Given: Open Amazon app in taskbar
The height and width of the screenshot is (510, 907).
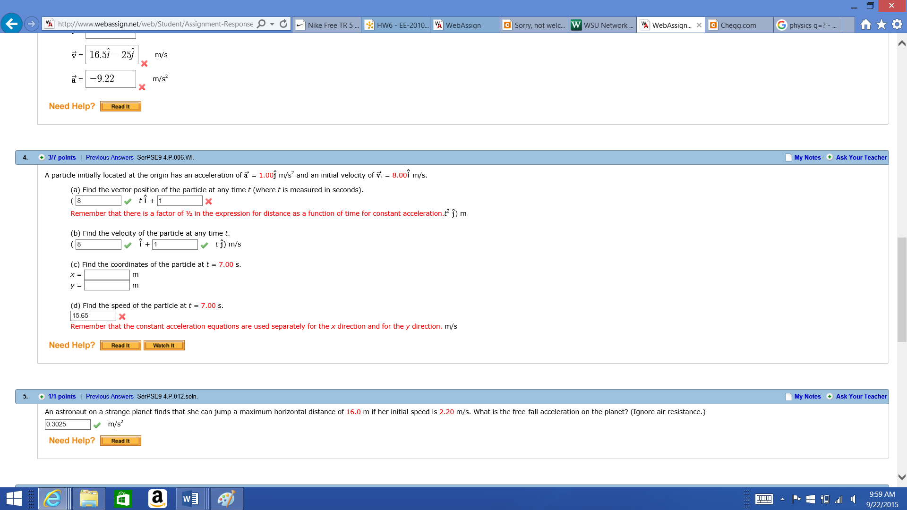Looking at the screenshot, I should [157, 499].
